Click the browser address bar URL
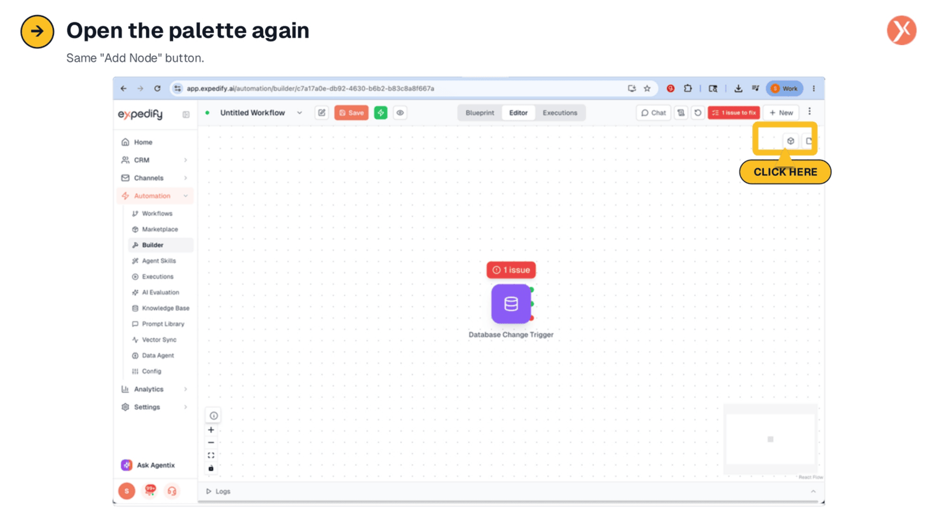 pos(310,88)
